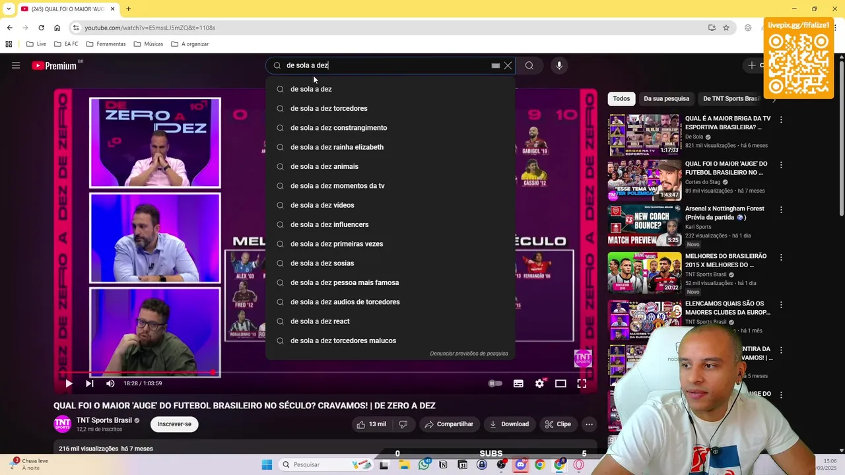Image resolution: width=845 pixels, height=475 pixels.
Task: Open the on-screen keyboard icon in search box
Action: 496,66
